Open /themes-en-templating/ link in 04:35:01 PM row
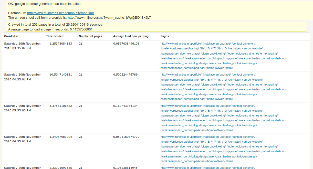This screenshot has width=313, height=169. click(264, 84)
